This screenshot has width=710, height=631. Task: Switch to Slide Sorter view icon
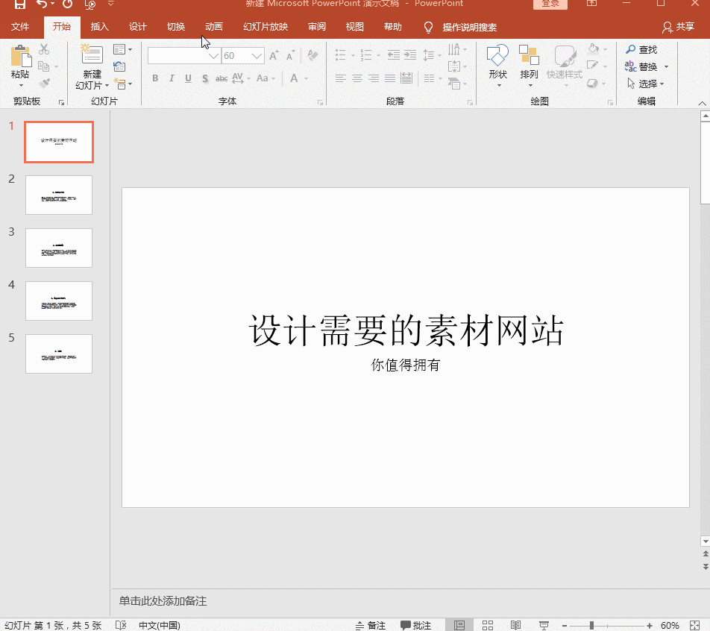tap(488, 625)
